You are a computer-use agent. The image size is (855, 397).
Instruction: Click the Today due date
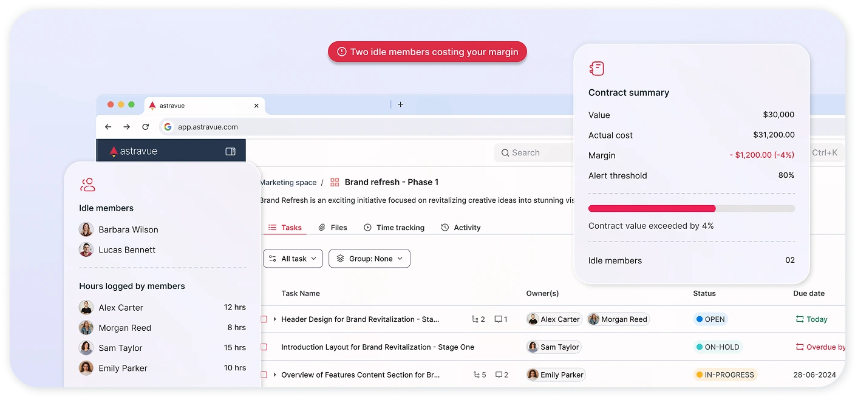pos(811,319)
